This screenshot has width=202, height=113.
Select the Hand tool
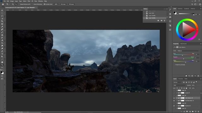[x=2, y=62]
